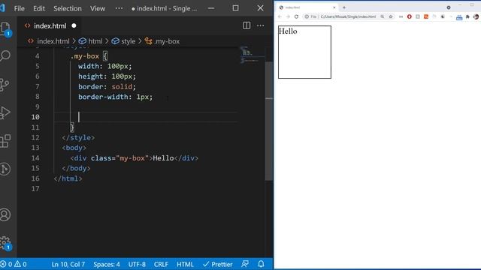Open the Search view in activity bar
Image resolution: width=481 pixels, height=270 pixels.
[5, 55]
